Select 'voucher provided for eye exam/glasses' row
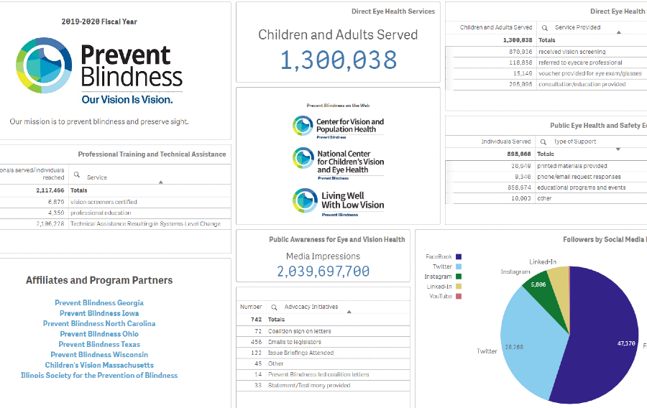Screen dimensions: 647x408 (546, 73)
